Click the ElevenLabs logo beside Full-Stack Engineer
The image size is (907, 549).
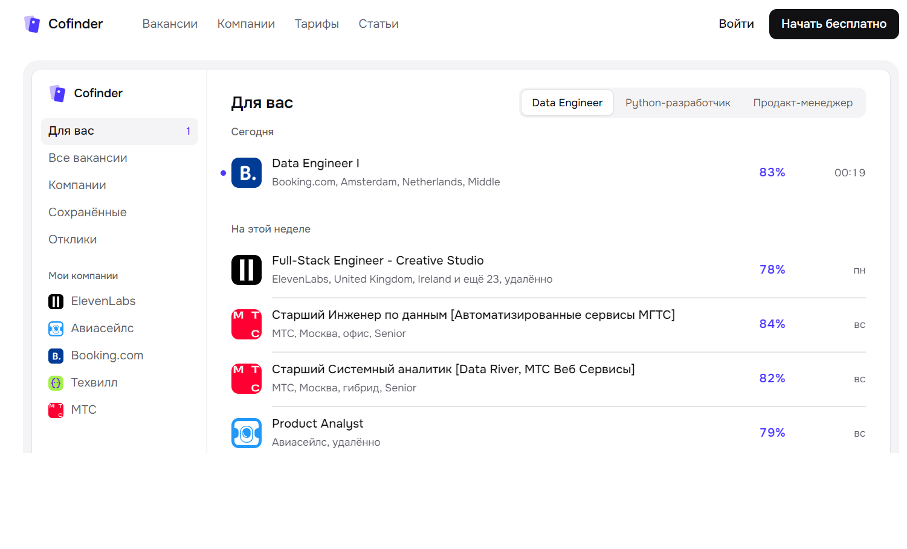[x=247, y=270]
